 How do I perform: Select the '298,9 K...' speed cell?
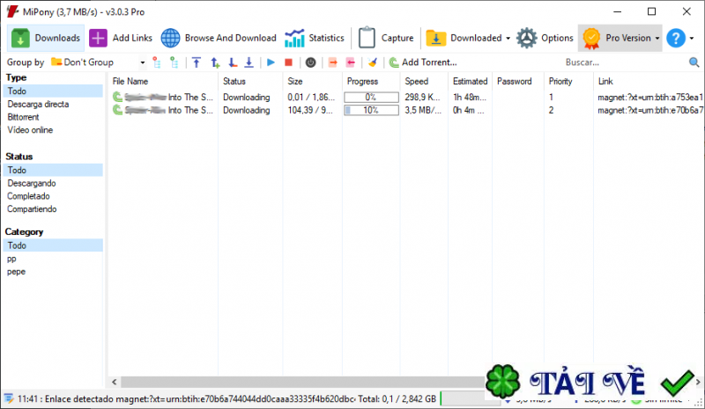(422, 97)
